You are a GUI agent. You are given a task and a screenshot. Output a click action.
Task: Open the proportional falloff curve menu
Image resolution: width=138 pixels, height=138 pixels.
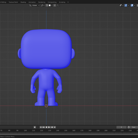click(x=58, y=5)
